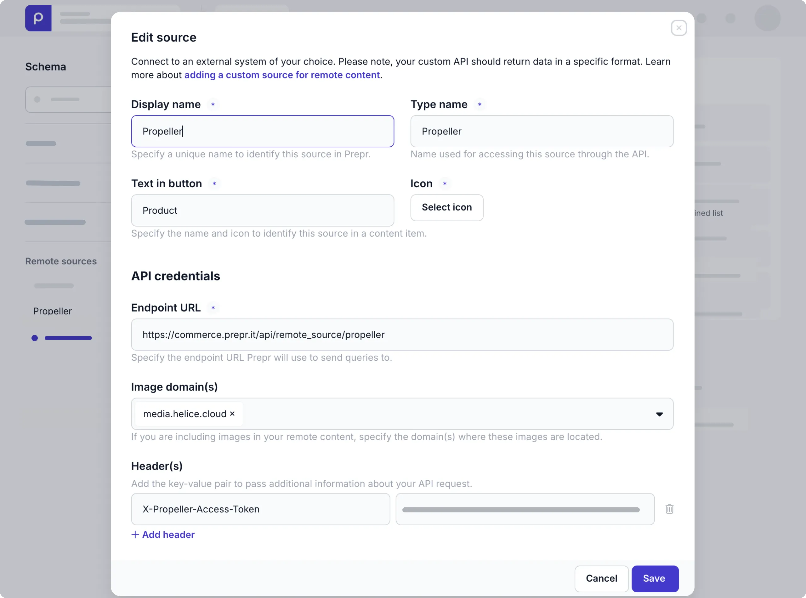Edit the Text in button field
806x598 pixels.
(262, 210)
